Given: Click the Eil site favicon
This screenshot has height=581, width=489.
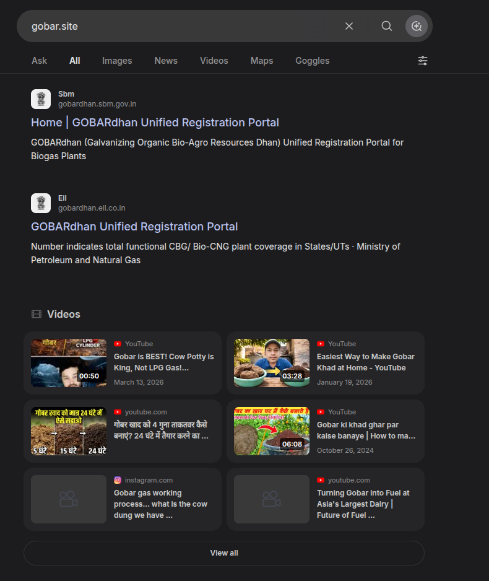Looking at the screenshot, I should tap(41, 203).
